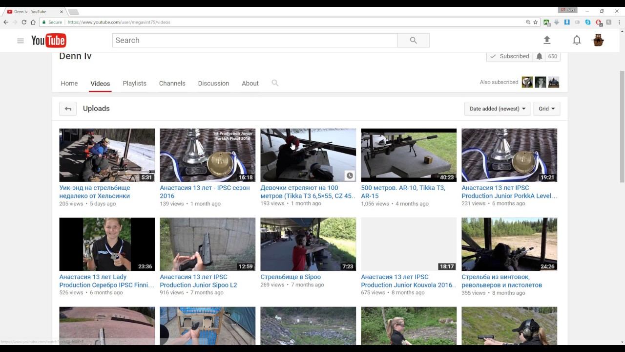The width and height of the screenshot is (625, 352).
Task: Select the Videos tab
Action: (100, 83)
